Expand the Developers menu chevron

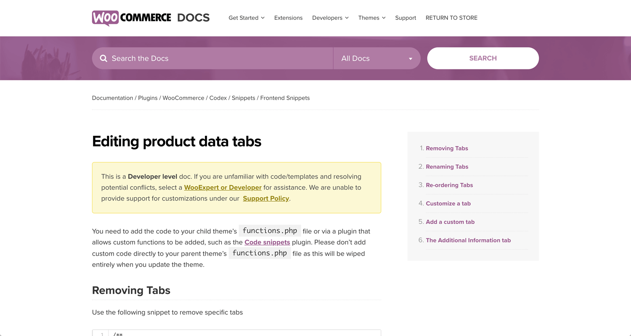347,18
